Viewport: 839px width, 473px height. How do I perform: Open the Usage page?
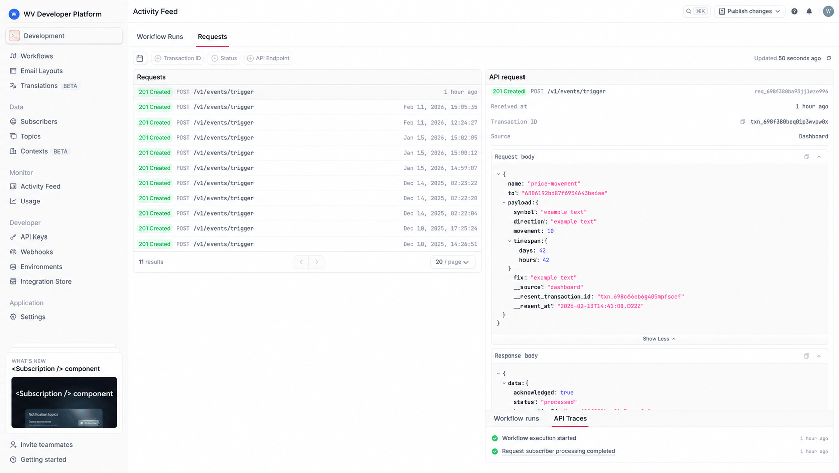point(30,201)
